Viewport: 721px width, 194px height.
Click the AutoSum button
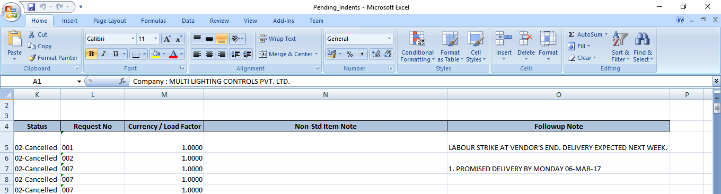[585, 34]
